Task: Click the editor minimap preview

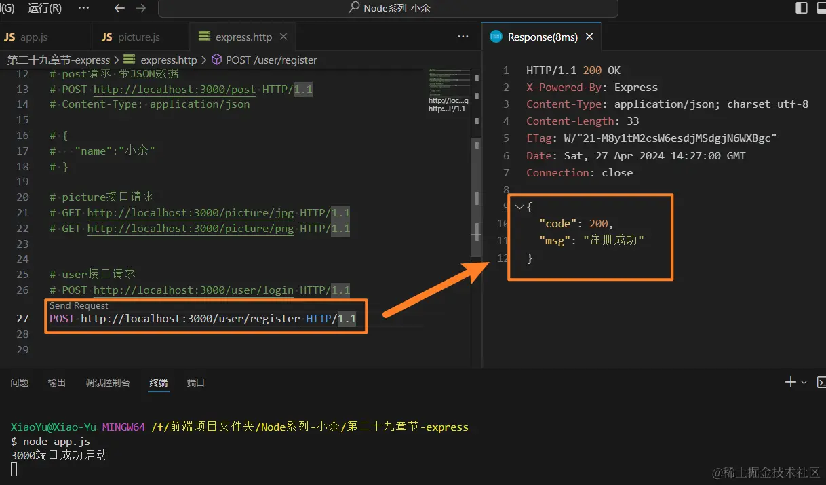Action: [448, 92]
